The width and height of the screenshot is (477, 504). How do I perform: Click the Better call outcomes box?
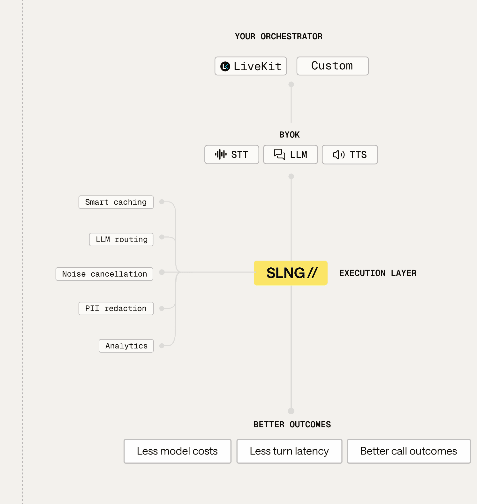pos(409,451)
